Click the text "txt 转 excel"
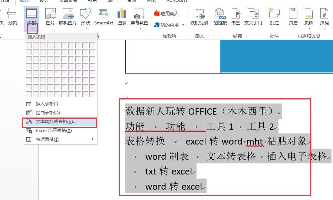This screenshot has width=333, height=200. [x=168, y=172]
